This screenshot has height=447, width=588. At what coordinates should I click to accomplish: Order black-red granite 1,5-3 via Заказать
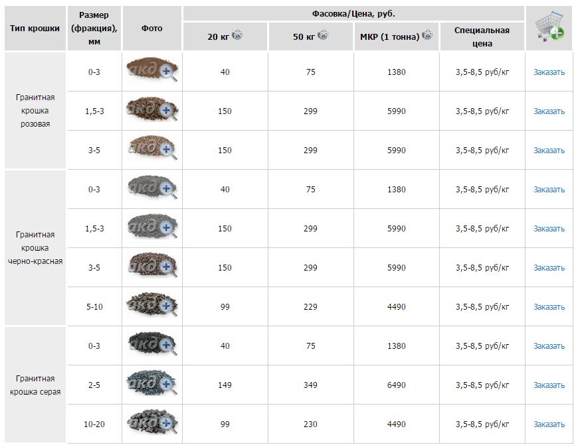coord(549,229)
